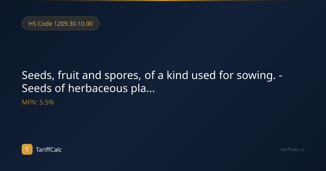The image size is (326, 171).
Task: Click the 'HS Code' text in the pill
Action: 40,24
